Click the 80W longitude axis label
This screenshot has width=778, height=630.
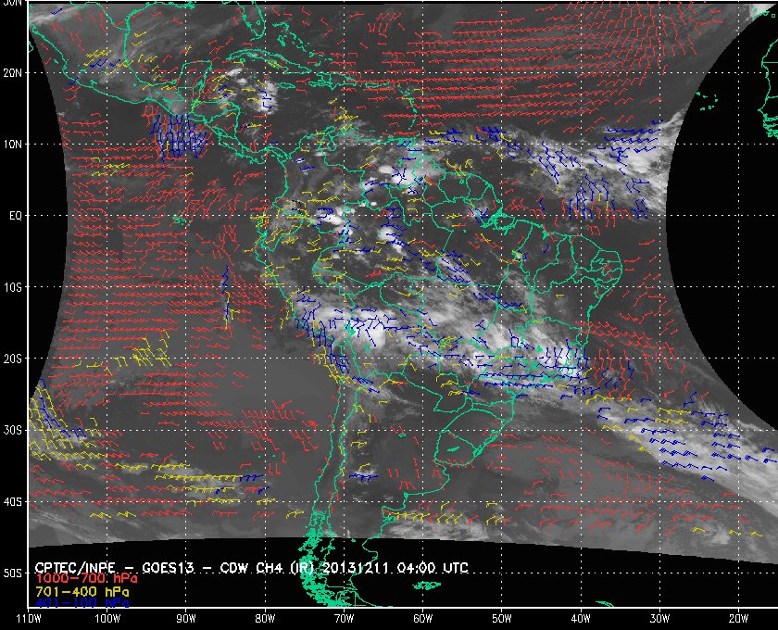[265, 619]
